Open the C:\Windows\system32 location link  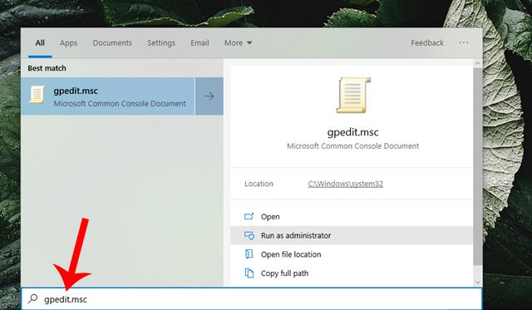346,184
